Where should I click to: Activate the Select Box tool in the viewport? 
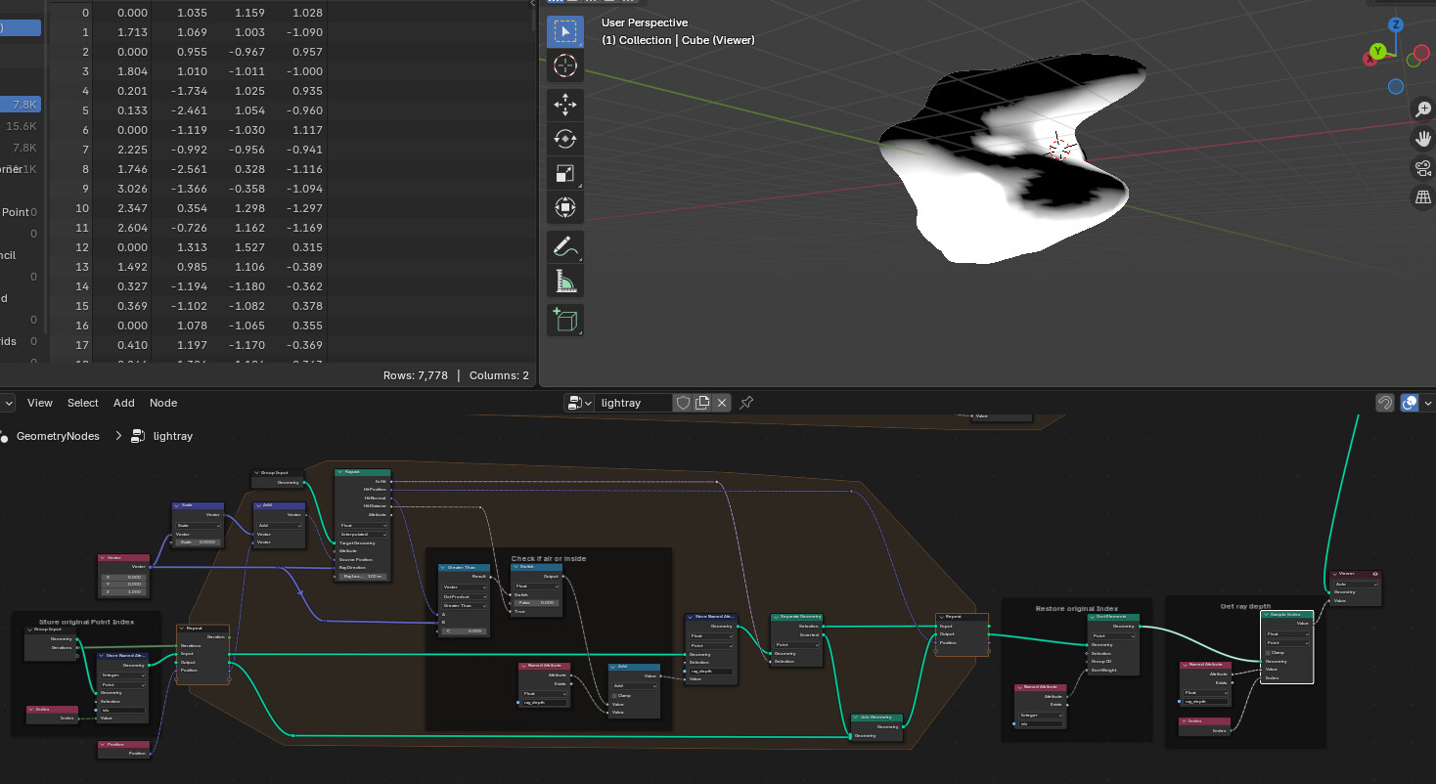coord(564,31)
